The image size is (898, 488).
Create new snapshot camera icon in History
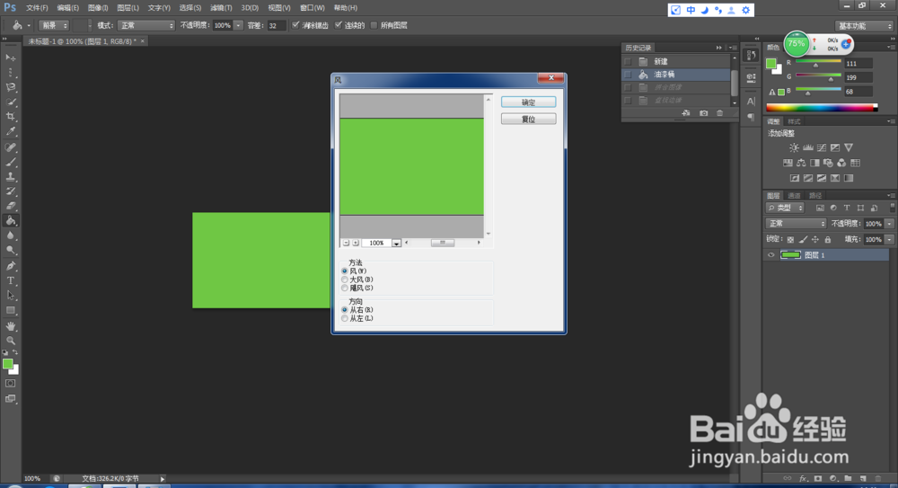703,113
